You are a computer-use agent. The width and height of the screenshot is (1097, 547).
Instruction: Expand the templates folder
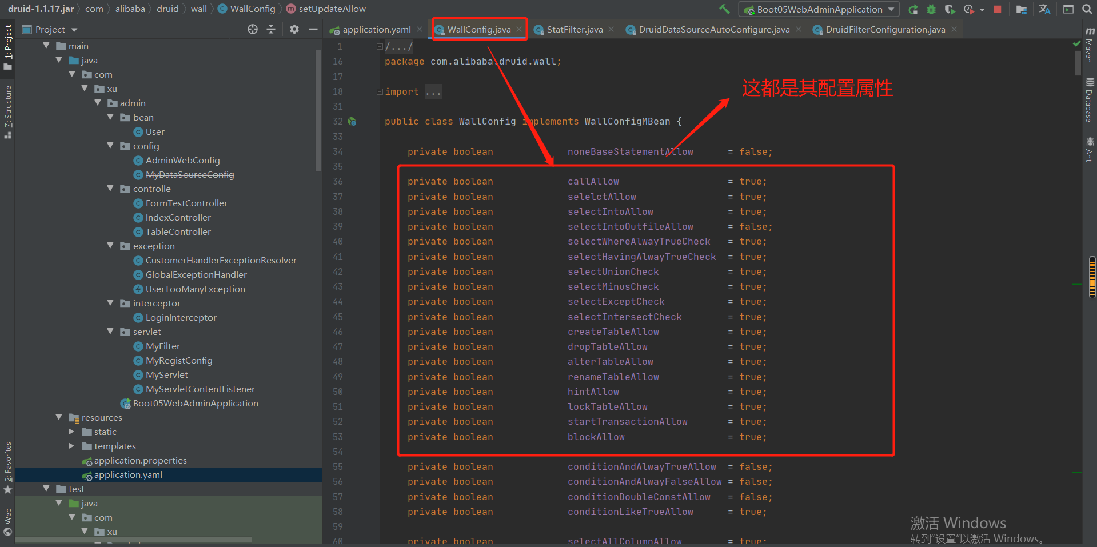point(71,446)
